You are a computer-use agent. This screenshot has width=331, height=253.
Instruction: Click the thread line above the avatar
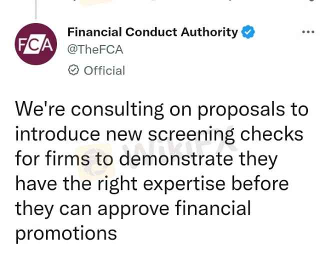(x=35, y=7)
